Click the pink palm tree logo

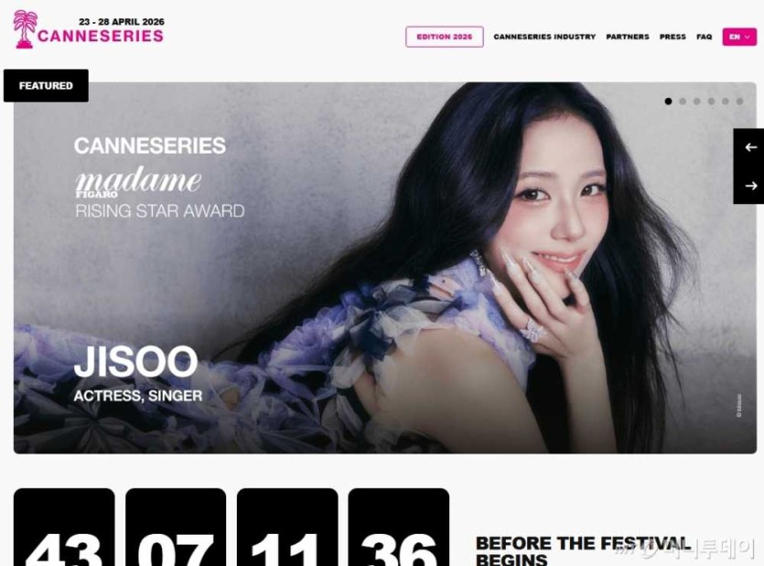[x=25, y=29]
